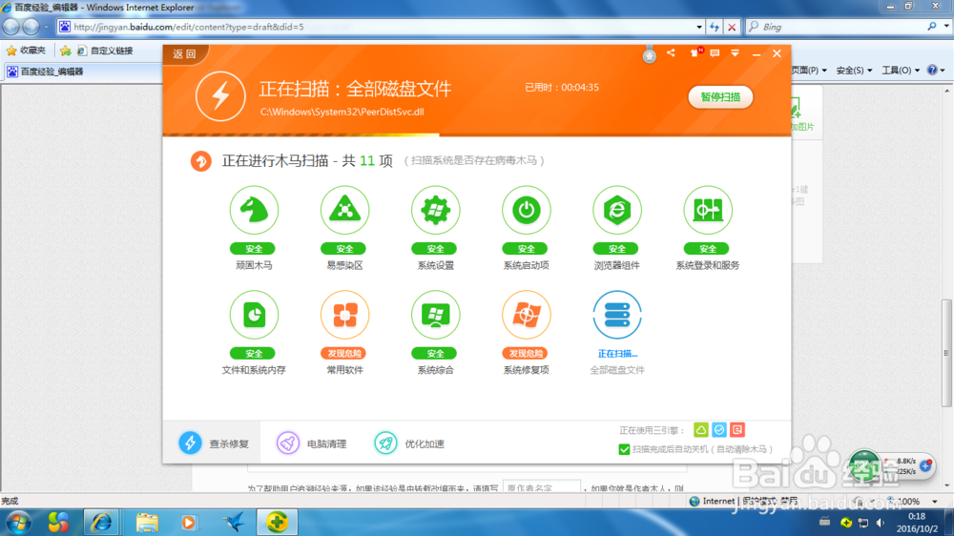
Task: Open the back button history dropdown arrow
Action: [46, 27]
